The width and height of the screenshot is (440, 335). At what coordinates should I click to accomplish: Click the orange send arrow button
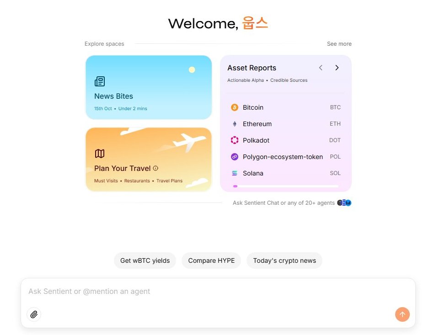(402, 314)
